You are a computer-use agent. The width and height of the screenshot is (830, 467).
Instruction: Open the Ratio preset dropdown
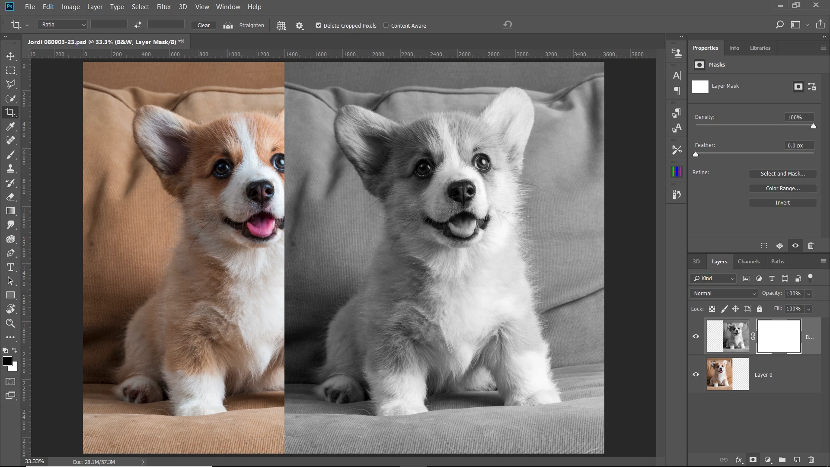[x=63, y=25]
